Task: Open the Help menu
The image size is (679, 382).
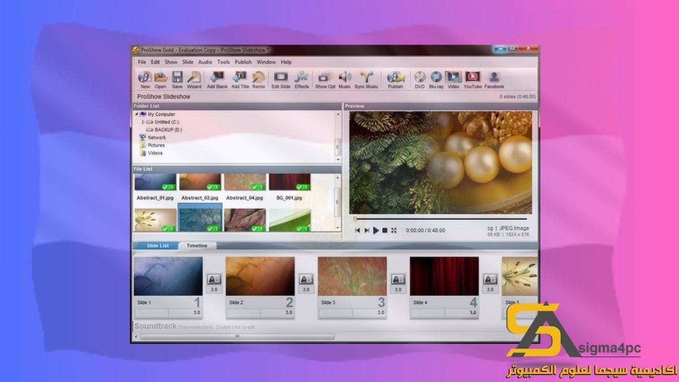Action: coord(286,62)
